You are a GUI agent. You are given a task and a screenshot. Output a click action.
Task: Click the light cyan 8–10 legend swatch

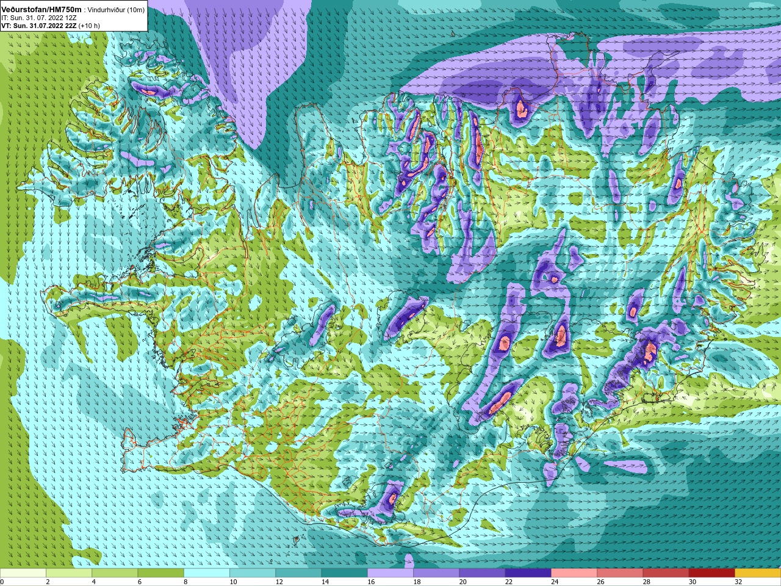click(207, 573)
